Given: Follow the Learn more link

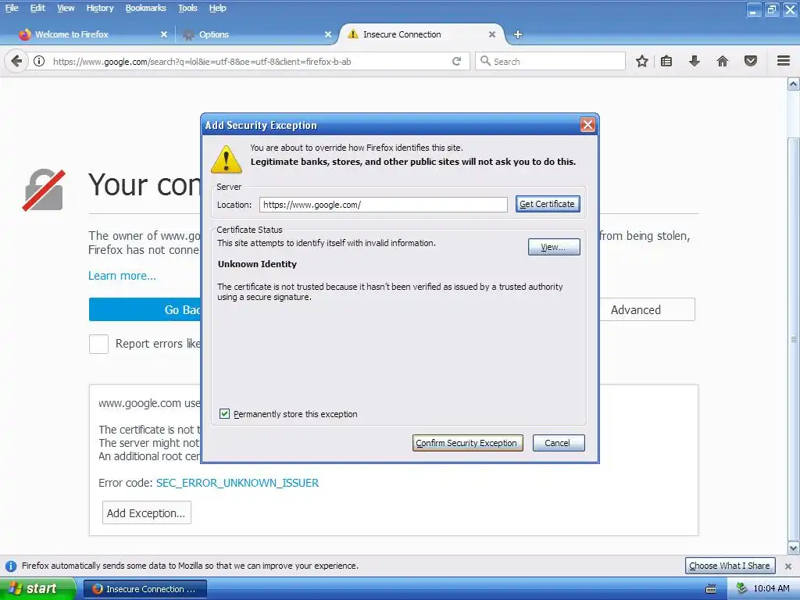Looking at the screenshot, I should [x=123, y=276].
